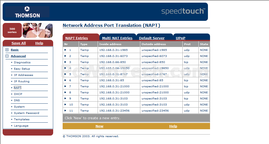Switch to Multi-NAT Entries tab
Screen dimensions: 269x144
coord(117,38)
